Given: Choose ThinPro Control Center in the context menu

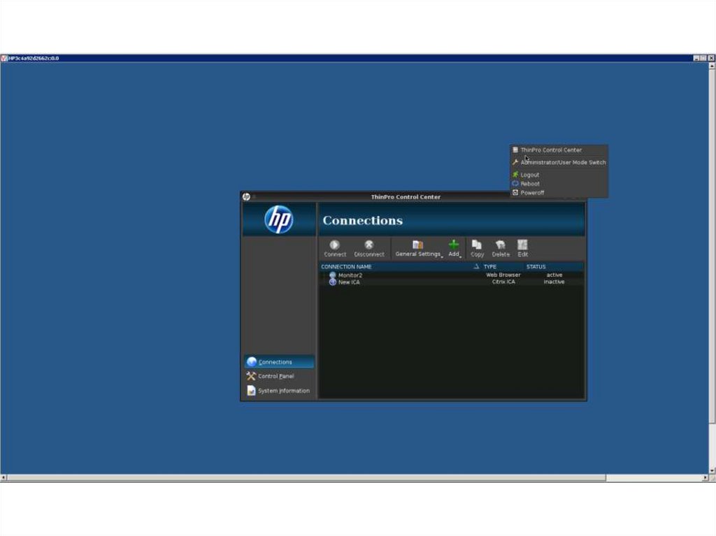Looking at the screenshot, I should click(x=559, y=150).
